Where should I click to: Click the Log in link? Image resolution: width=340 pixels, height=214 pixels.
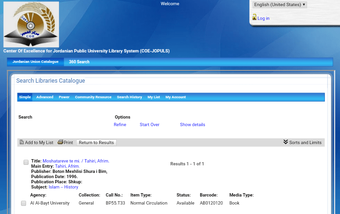[263, 18]
